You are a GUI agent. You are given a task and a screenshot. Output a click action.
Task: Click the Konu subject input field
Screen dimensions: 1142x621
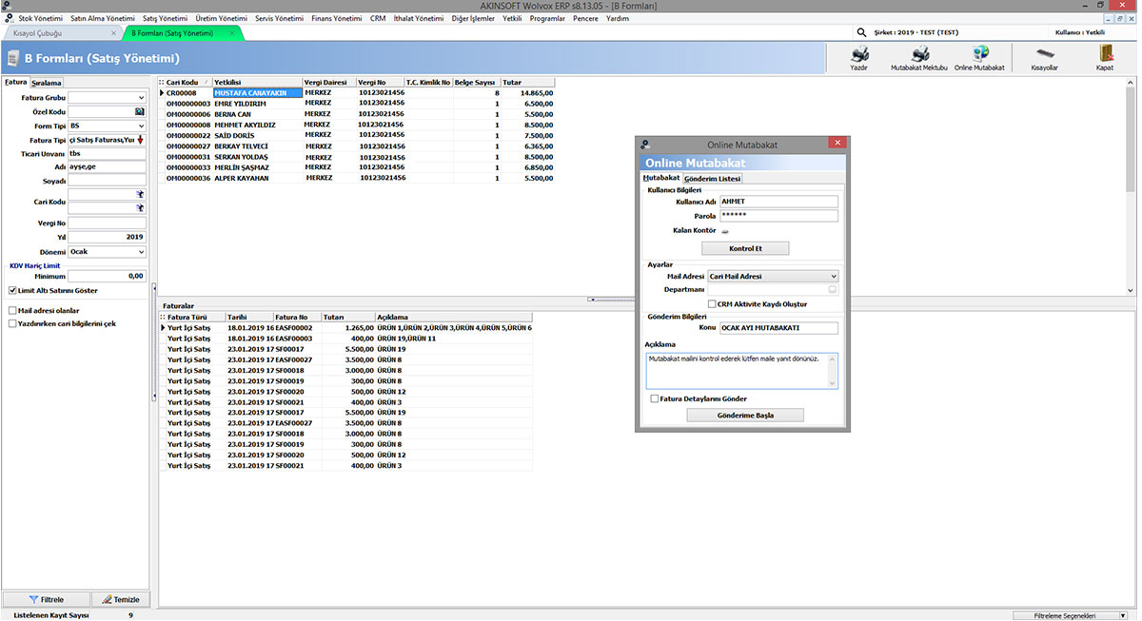[778, 328]
